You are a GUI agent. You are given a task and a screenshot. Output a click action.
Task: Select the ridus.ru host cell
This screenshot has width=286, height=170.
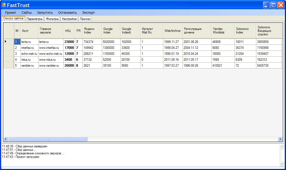pos(29,60)
